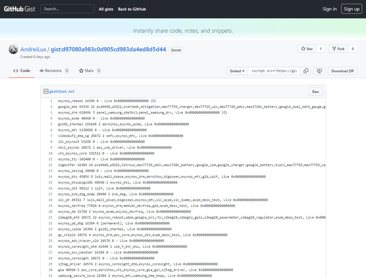Click line number 5
366x278 pixels.
pos(51,124)
